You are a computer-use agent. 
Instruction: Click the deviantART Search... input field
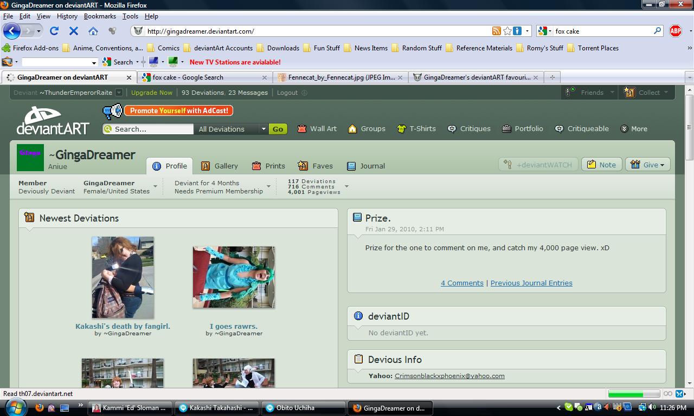(x=148, y=129)
